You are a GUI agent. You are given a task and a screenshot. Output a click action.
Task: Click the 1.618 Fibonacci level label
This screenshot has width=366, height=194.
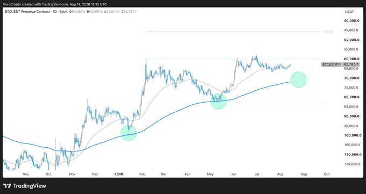pyautogui.click(x=328, y=32)
